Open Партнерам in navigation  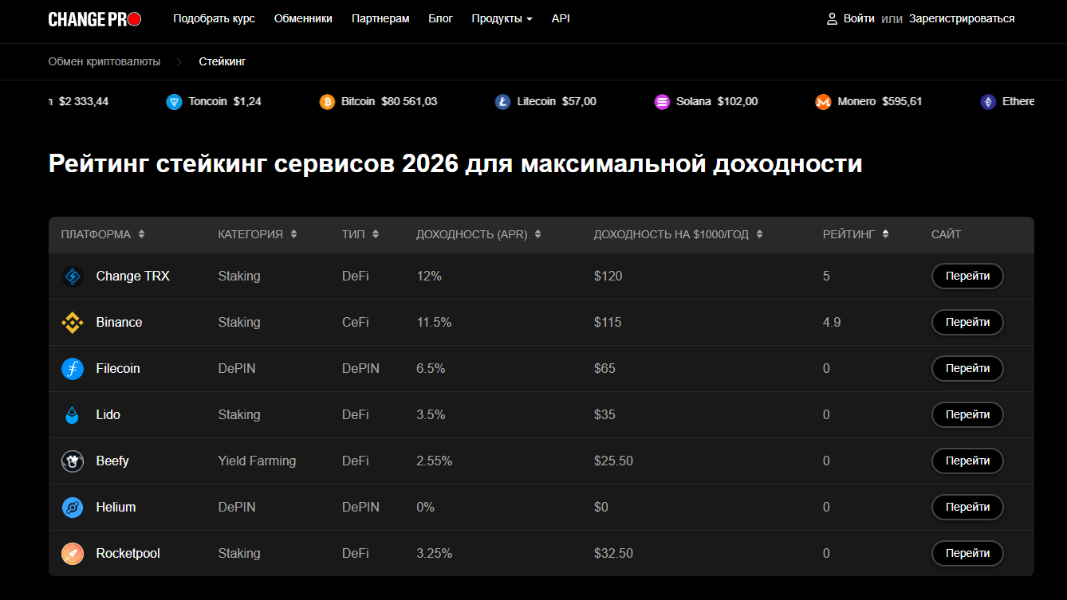pos(380,18)
